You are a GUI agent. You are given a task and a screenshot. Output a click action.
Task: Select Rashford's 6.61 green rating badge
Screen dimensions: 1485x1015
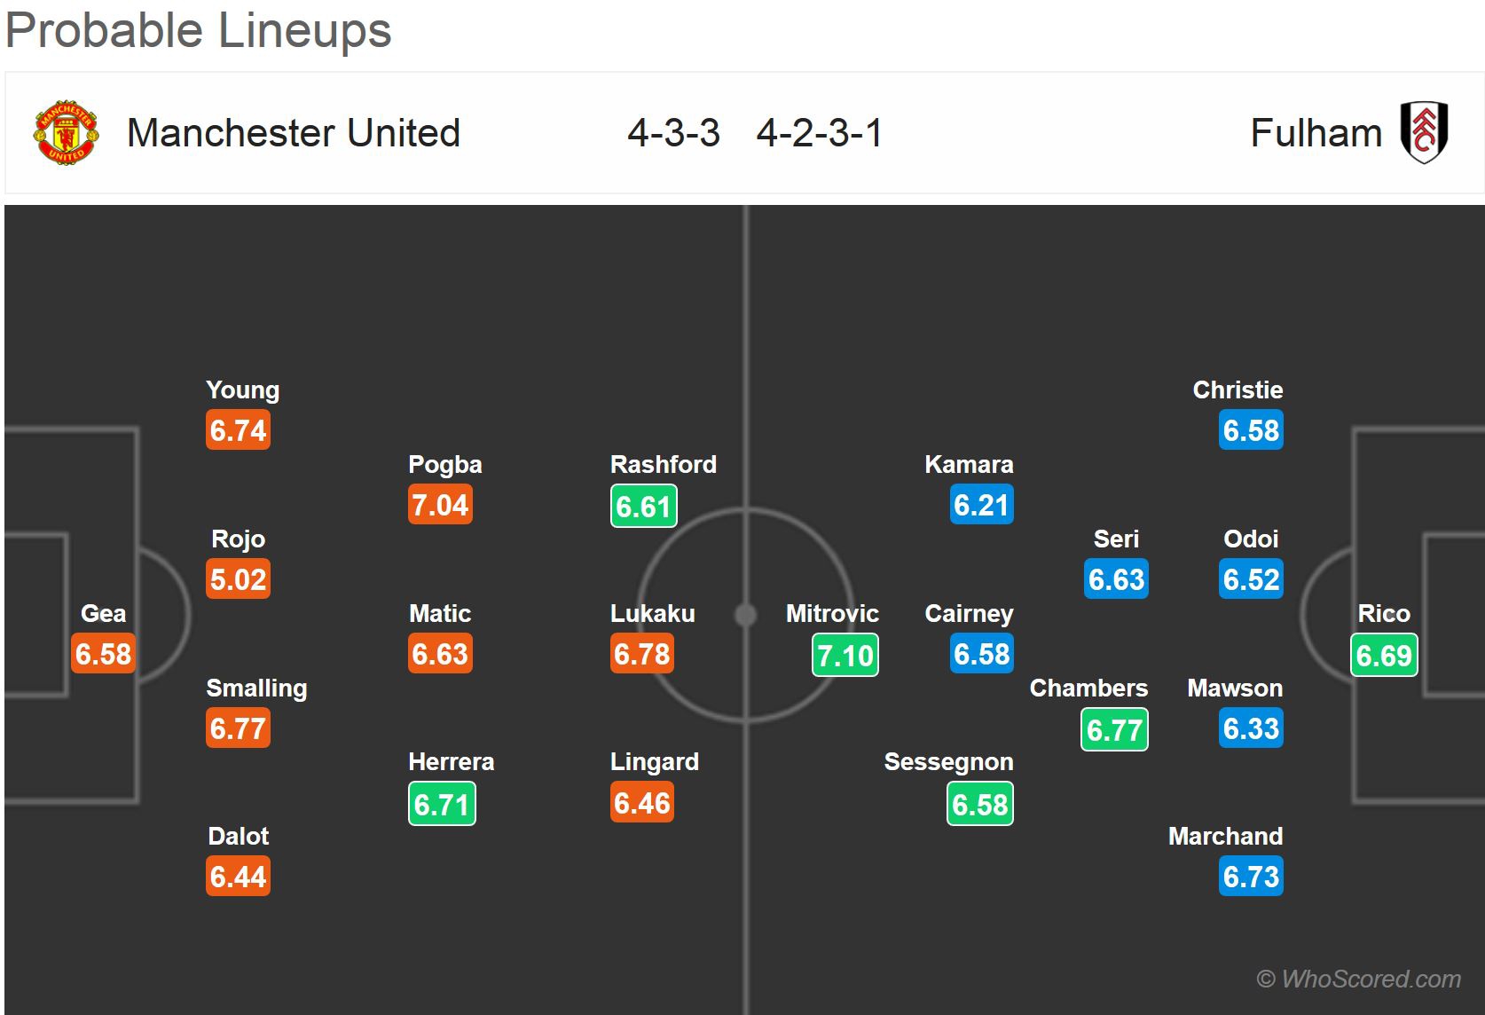(644, 507)
